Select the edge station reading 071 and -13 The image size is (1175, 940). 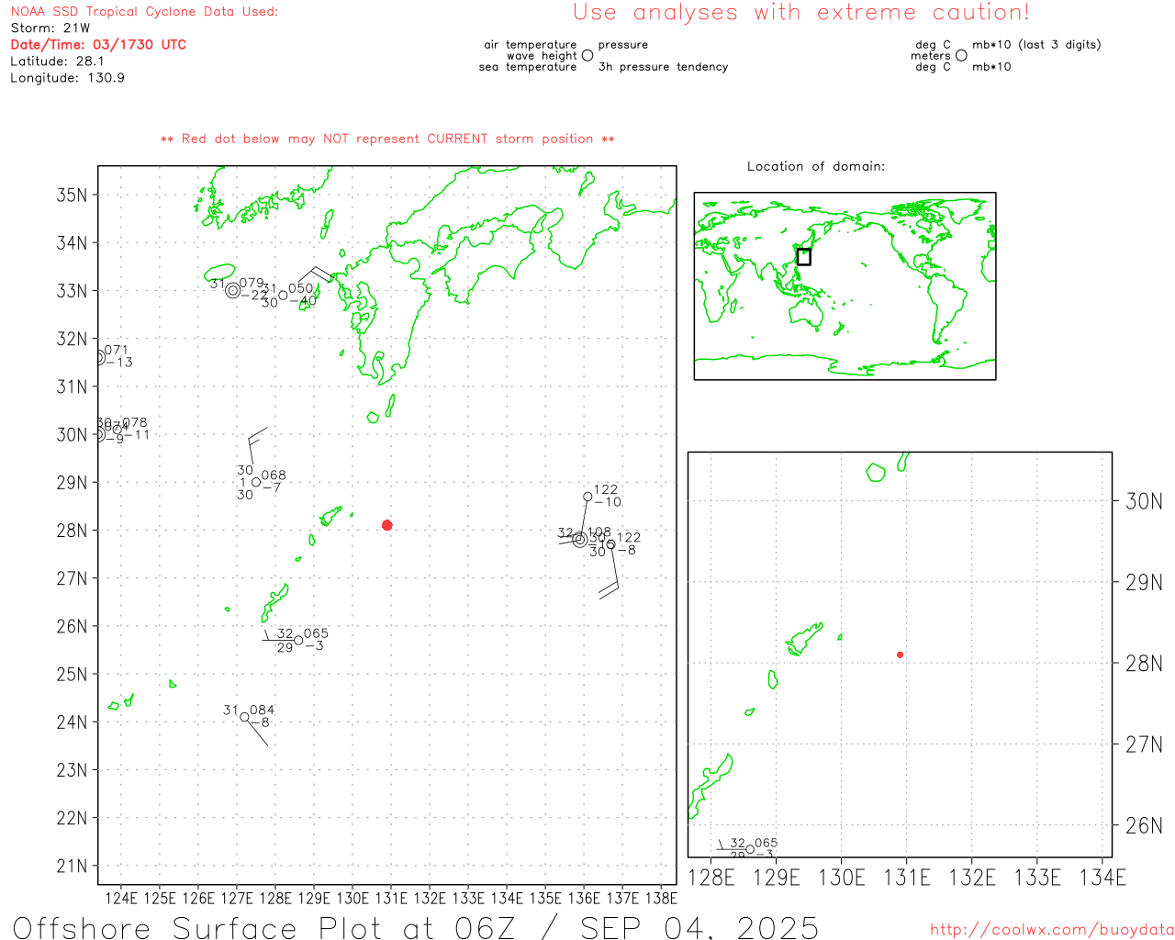pos(99,357)
